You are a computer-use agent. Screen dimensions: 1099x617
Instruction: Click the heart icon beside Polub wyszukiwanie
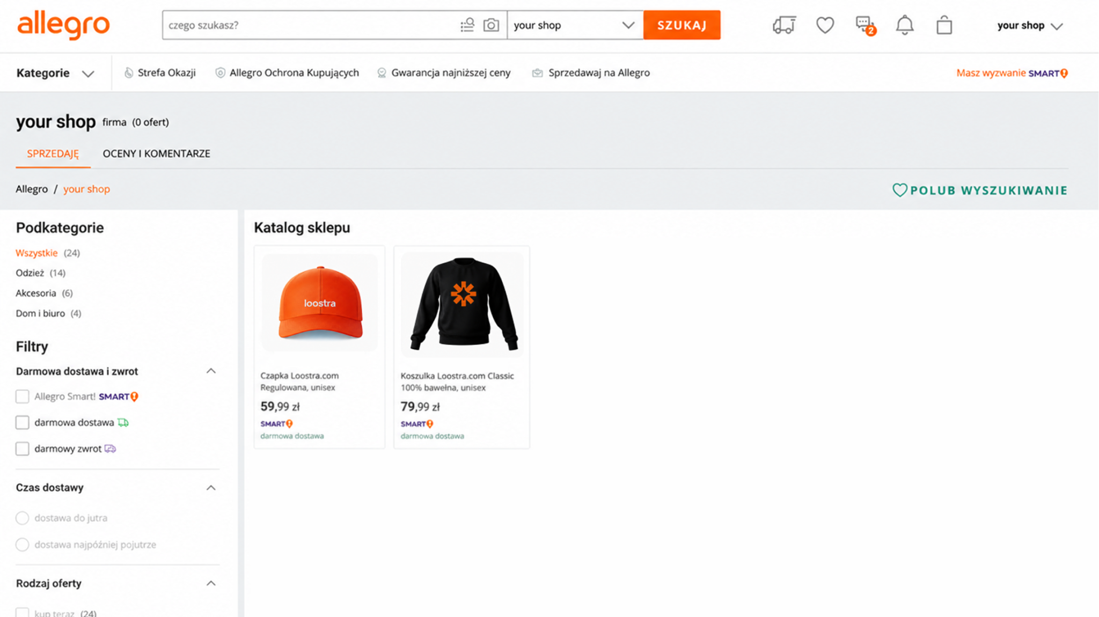pyautogui.click(x=899, y=190)
